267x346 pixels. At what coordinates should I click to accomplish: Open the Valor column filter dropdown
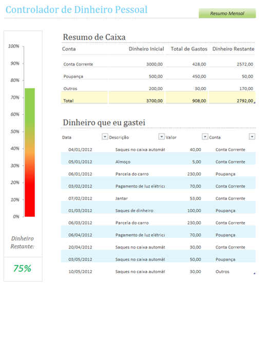pyautogui.click(x=205, y=136)
